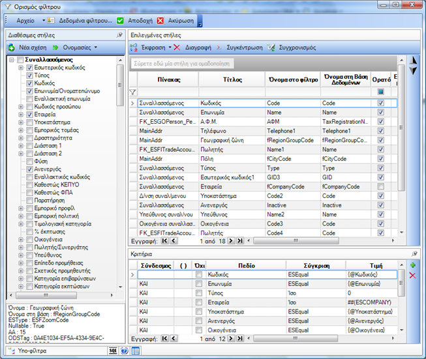Collapse the Συναλλασσόμενος root node

(11, 60)
